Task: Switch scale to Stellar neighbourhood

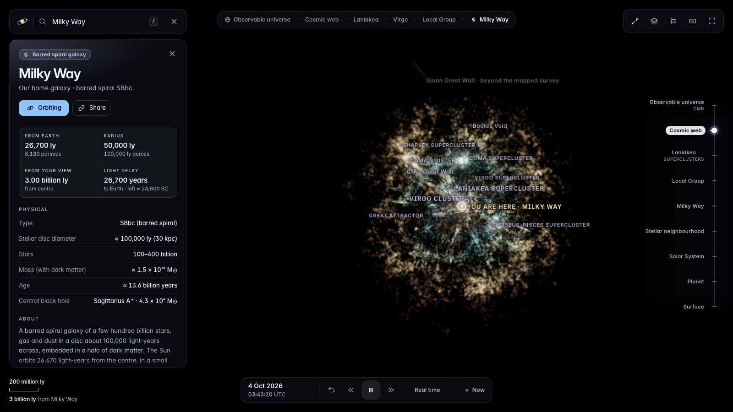Action: click(675, 231)
